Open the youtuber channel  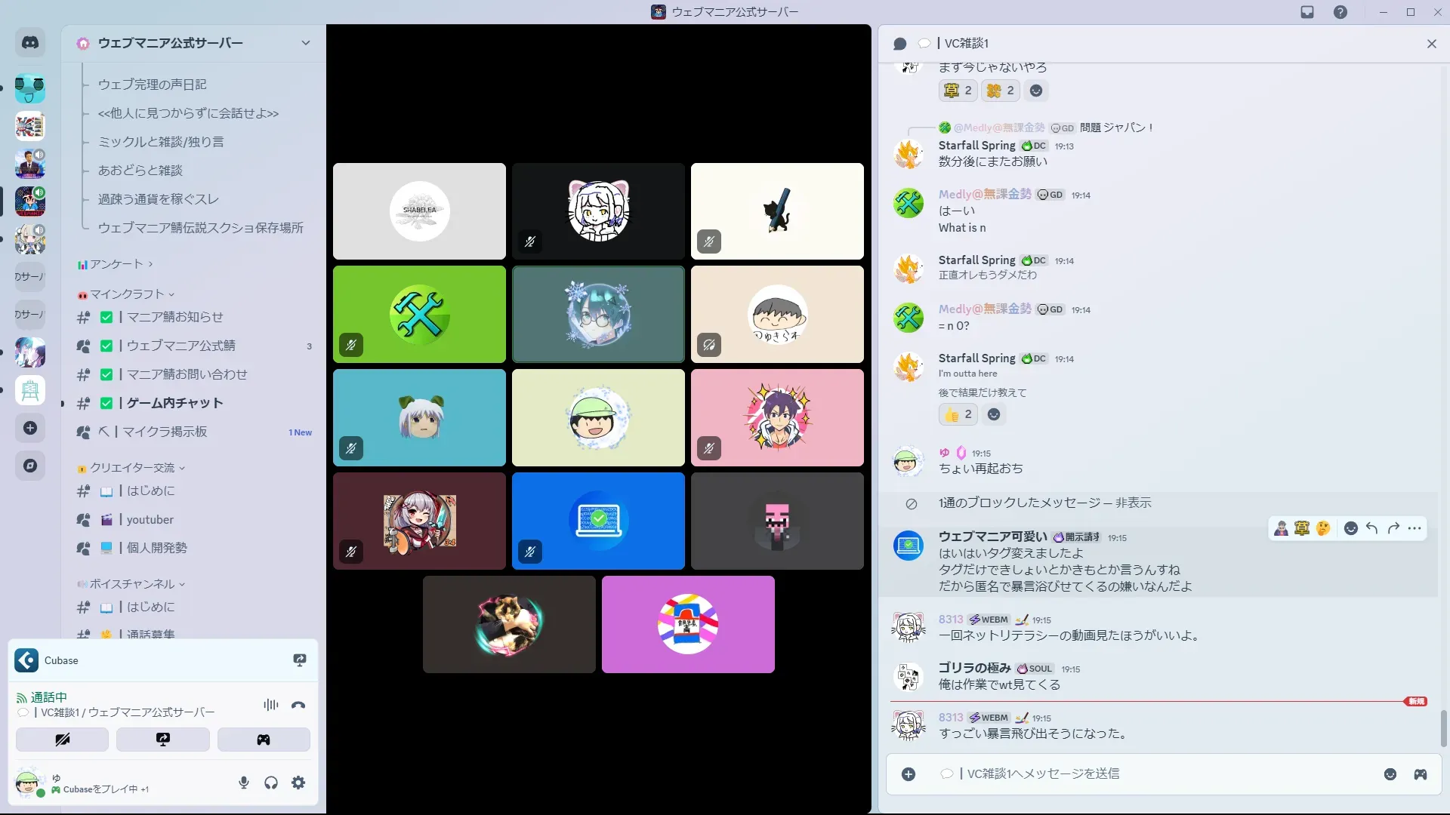pos(150,519)
